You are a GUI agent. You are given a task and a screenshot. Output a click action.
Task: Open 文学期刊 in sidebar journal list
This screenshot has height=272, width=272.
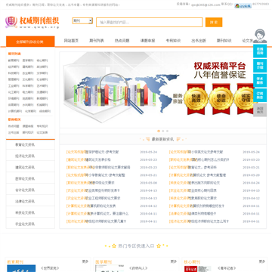click(42, 73)
